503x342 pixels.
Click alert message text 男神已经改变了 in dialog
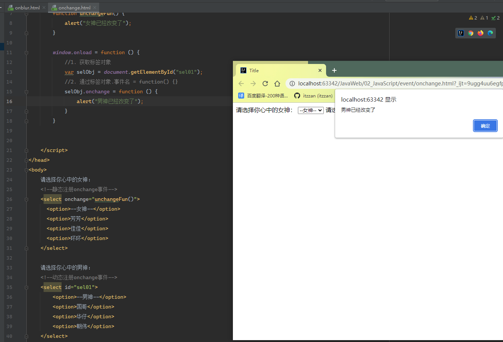(x=358, y=110)
